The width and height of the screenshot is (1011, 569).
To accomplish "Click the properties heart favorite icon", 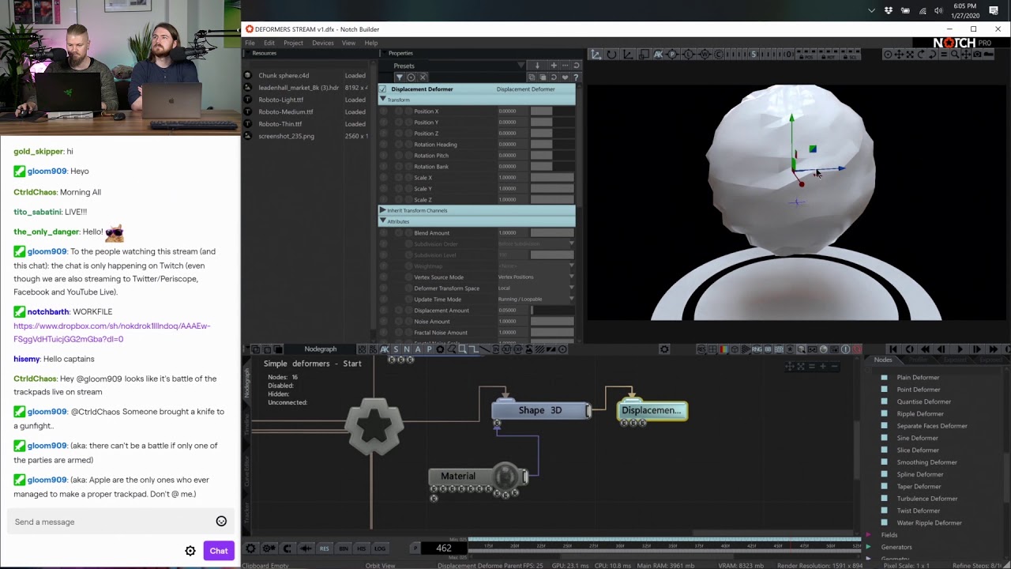I will (565, 77).
